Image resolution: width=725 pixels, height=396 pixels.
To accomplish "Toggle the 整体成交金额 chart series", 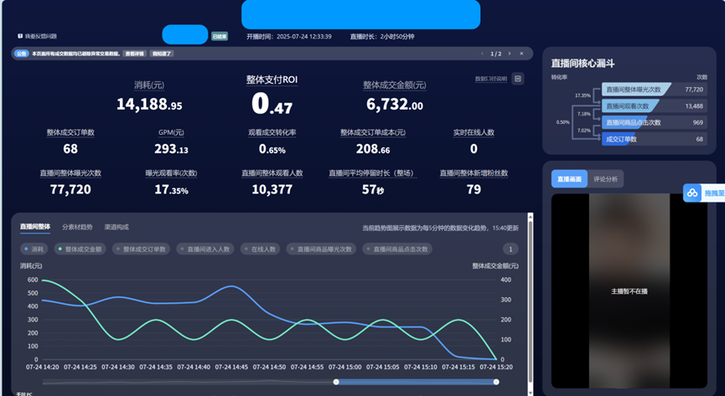I will tap(79, 249).
